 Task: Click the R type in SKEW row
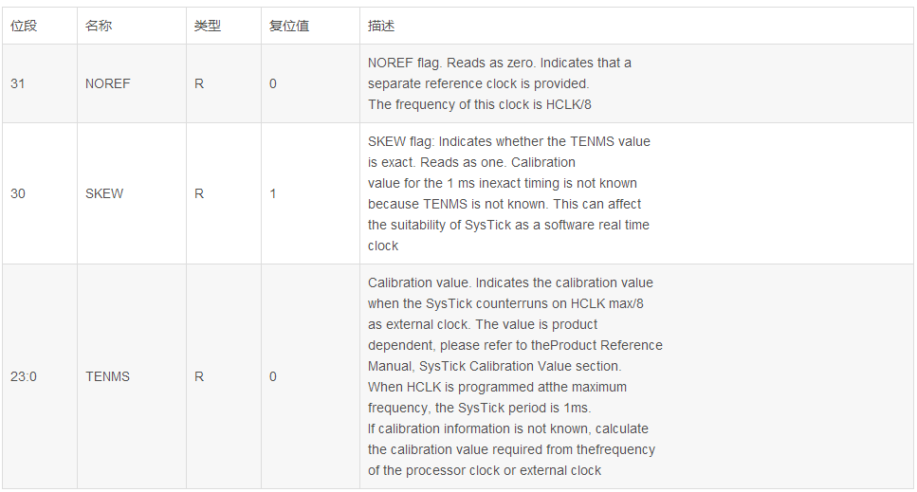199,193
